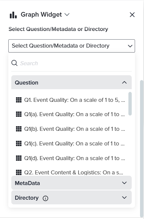Pick Q1(b). Event Quality question
144x219 pixels.
click(x=70, y=129)
